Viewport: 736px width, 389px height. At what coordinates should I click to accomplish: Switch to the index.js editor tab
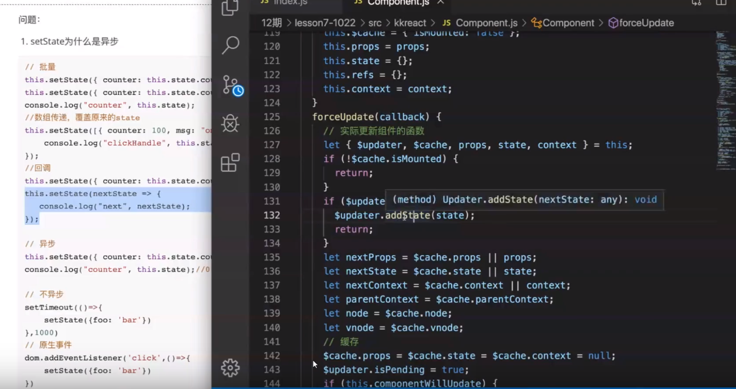[290, 3]
